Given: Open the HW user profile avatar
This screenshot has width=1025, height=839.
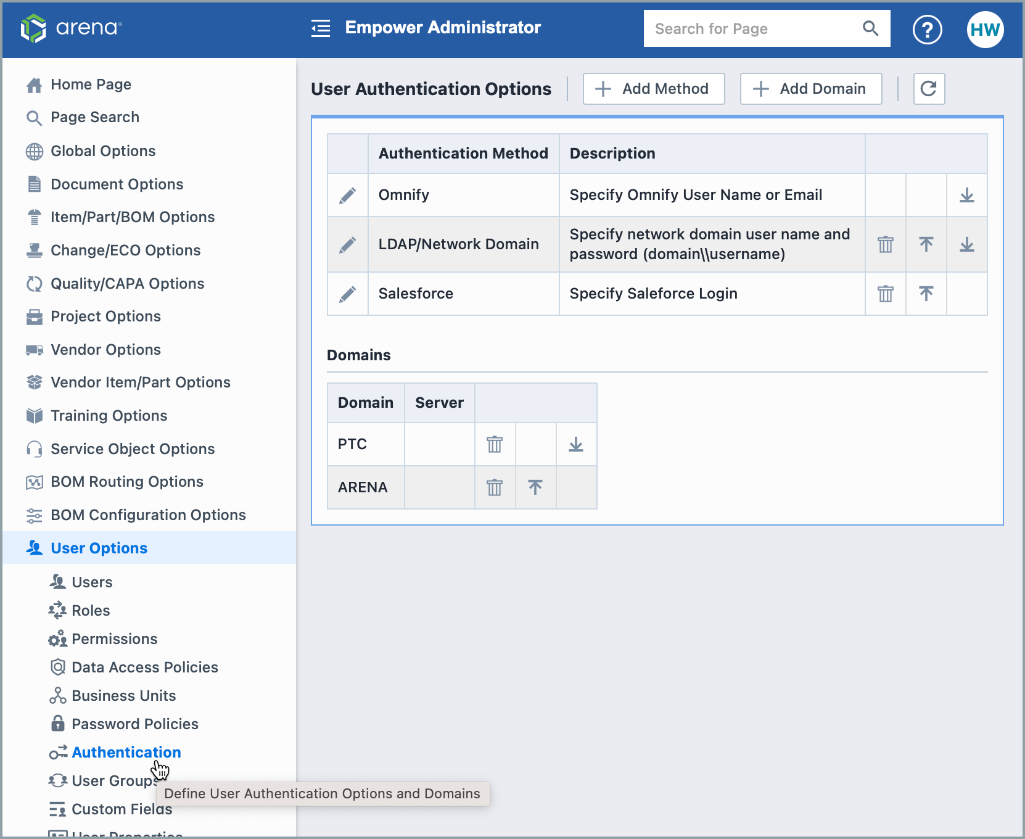Looking at the screenshot, I should pos(985,29).
